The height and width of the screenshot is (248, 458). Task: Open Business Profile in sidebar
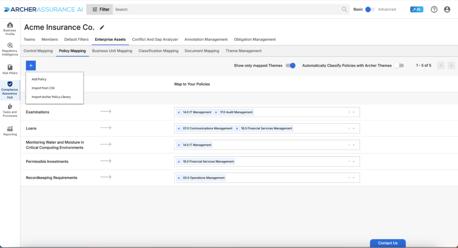click(10, 29)
